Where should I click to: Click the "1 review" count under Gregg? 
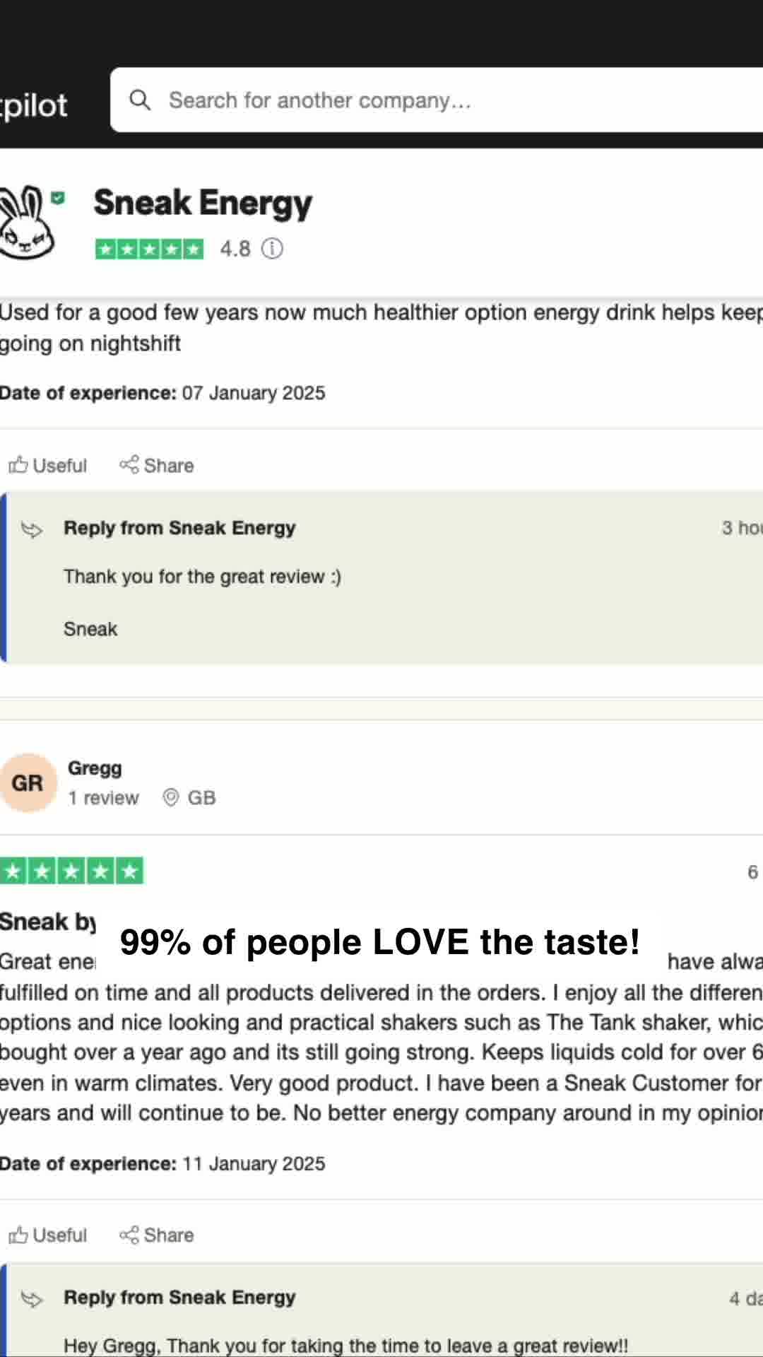pos(103,798)
